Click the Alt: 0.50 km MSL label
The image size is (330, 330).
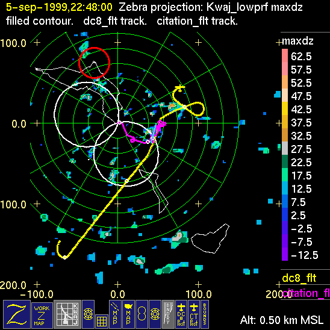click(x=282, y=320)
